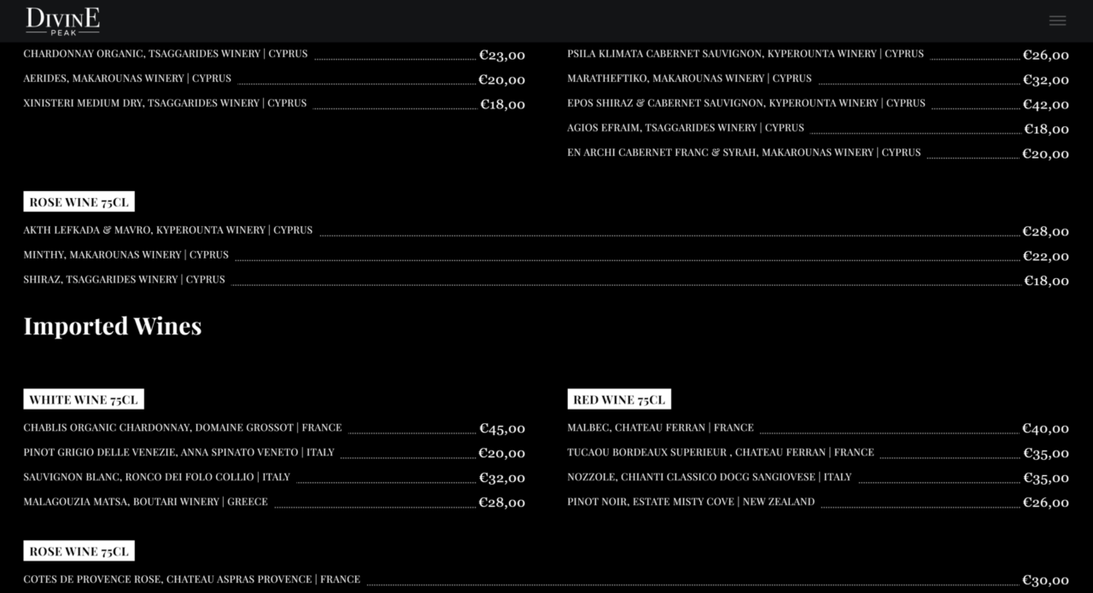Click Minthy Makarounas Winery rose entry
Viewport: 1093px width, 593px height.
click(126, 255)
